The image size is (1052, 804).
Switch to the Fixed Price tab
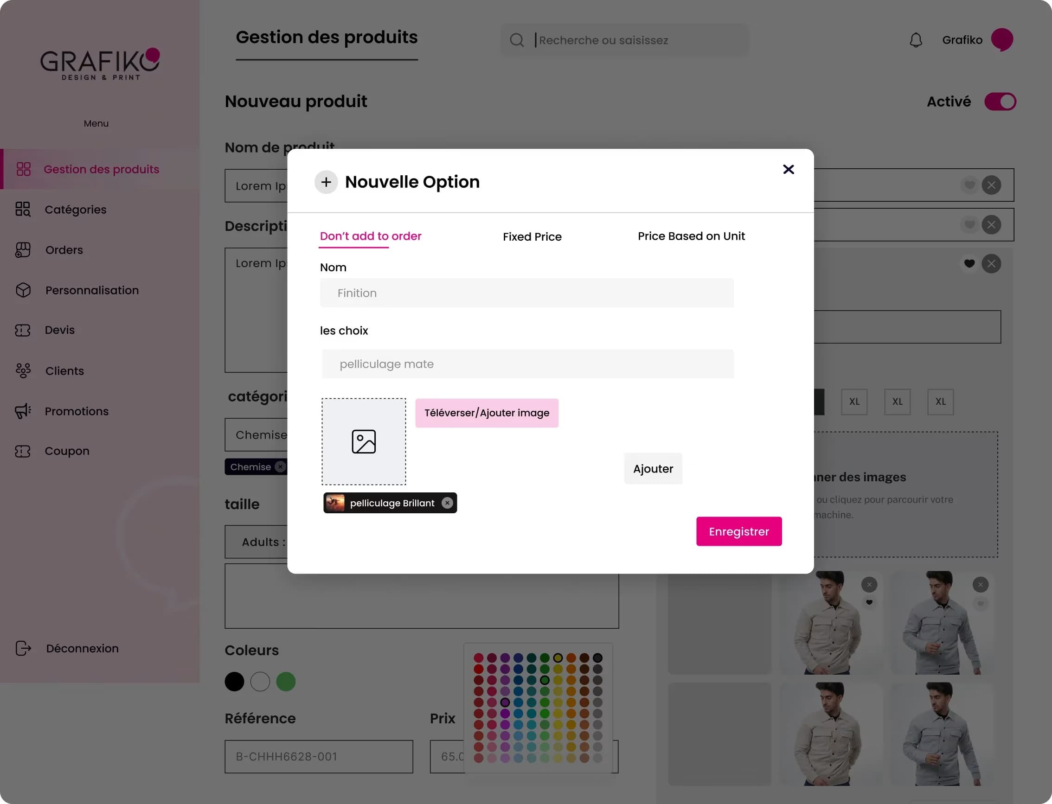coord(532,236)
